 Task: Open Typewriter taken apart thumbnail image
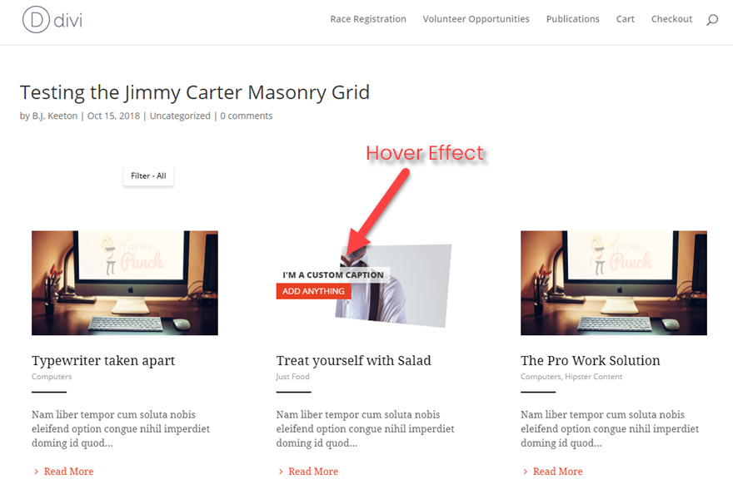pyautogui.click(x=125, y=283)
